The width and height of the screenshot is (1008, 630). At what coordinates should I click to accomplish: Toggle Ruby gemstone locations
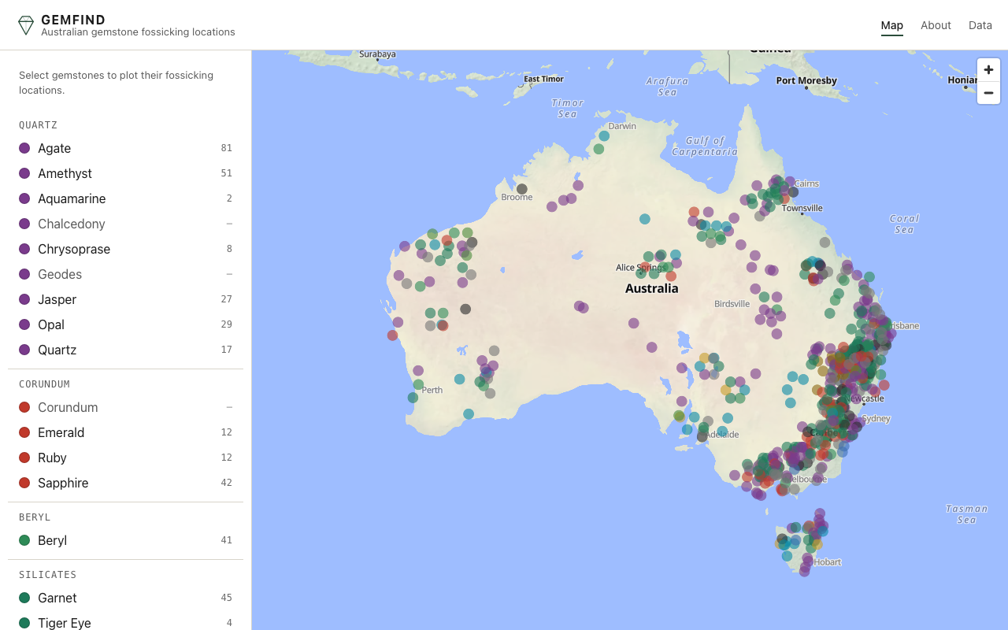pos(126,458)
